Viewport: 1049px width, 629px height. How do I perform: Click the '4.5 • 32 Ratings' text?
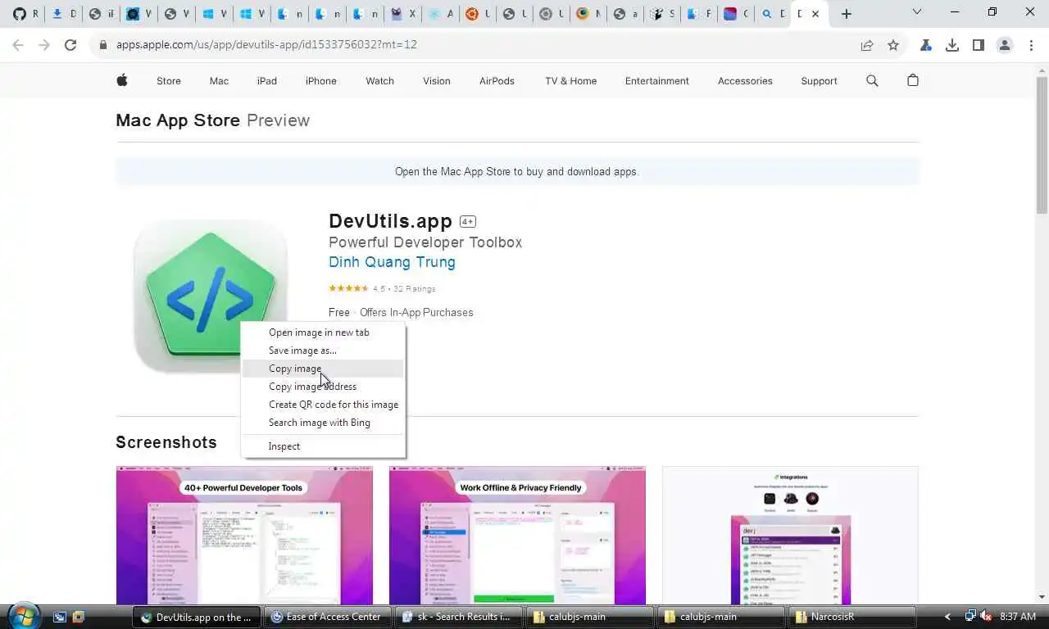coord(404,289)
